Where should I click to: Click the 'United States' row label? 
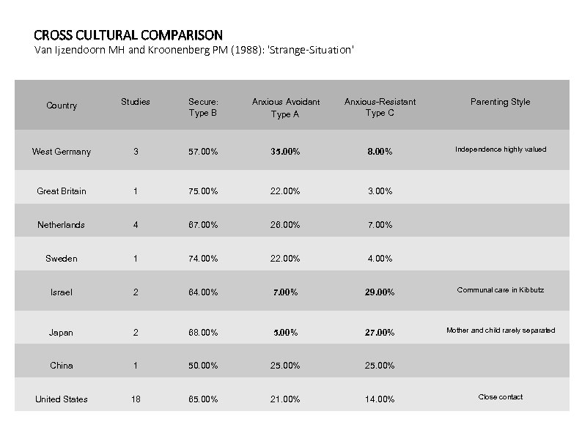point(62,399)
